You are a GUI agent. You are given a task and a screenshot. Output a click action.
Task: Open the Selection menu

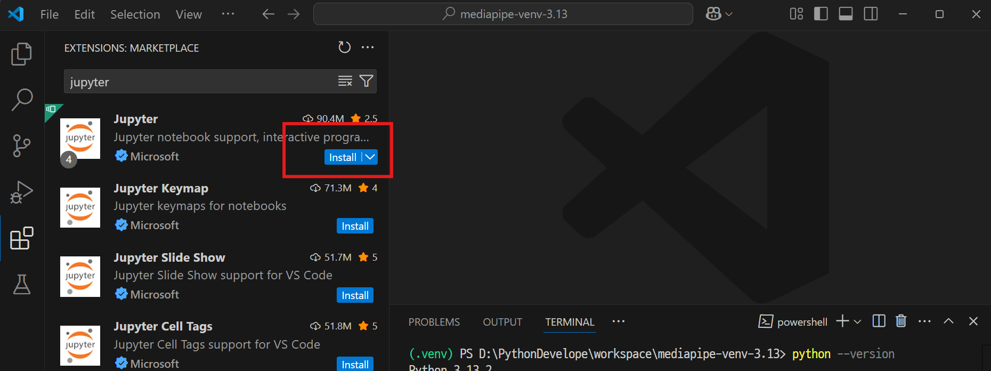[x=135, y=14]
